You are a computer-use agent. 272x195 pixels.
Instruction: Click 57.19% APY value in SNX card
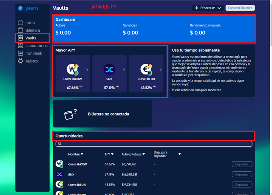point(109,88)
